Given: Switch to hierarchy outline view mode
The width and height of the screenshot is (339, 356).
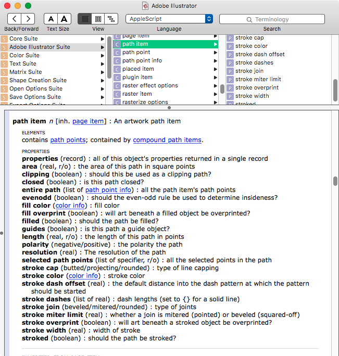Looking at the screenshot, I should pyautogui.click(x=111, y=19).
